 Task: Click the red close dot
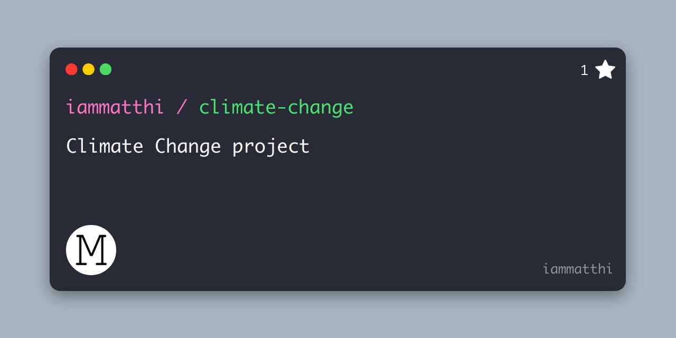point(71,69)
